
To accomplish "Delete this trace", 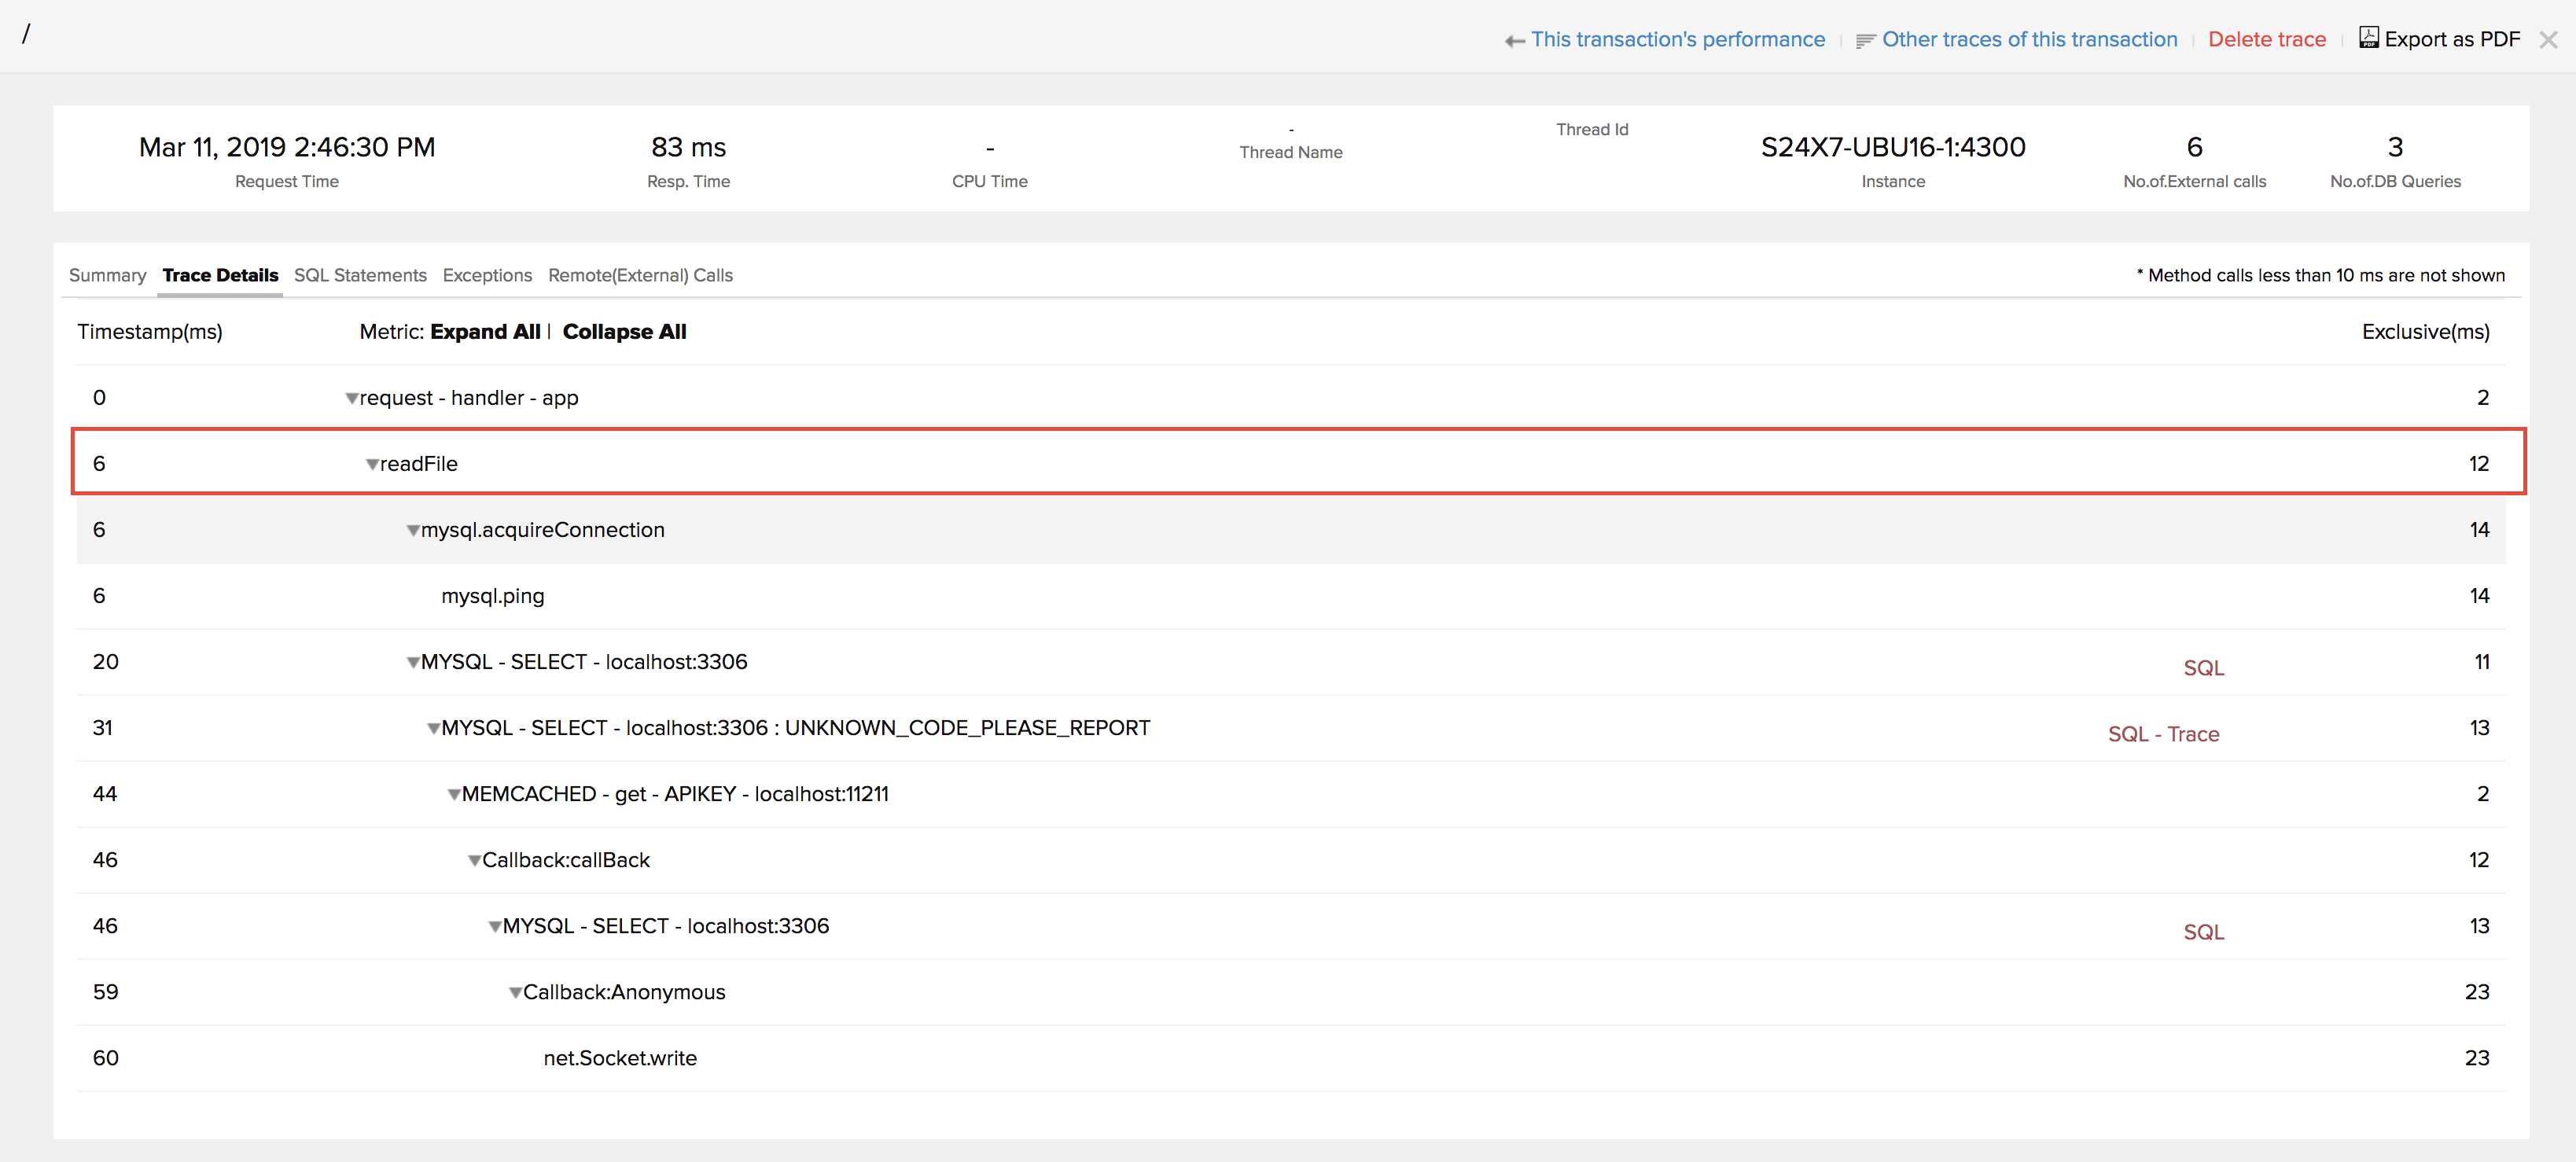I will click(x=2266, y=39).
